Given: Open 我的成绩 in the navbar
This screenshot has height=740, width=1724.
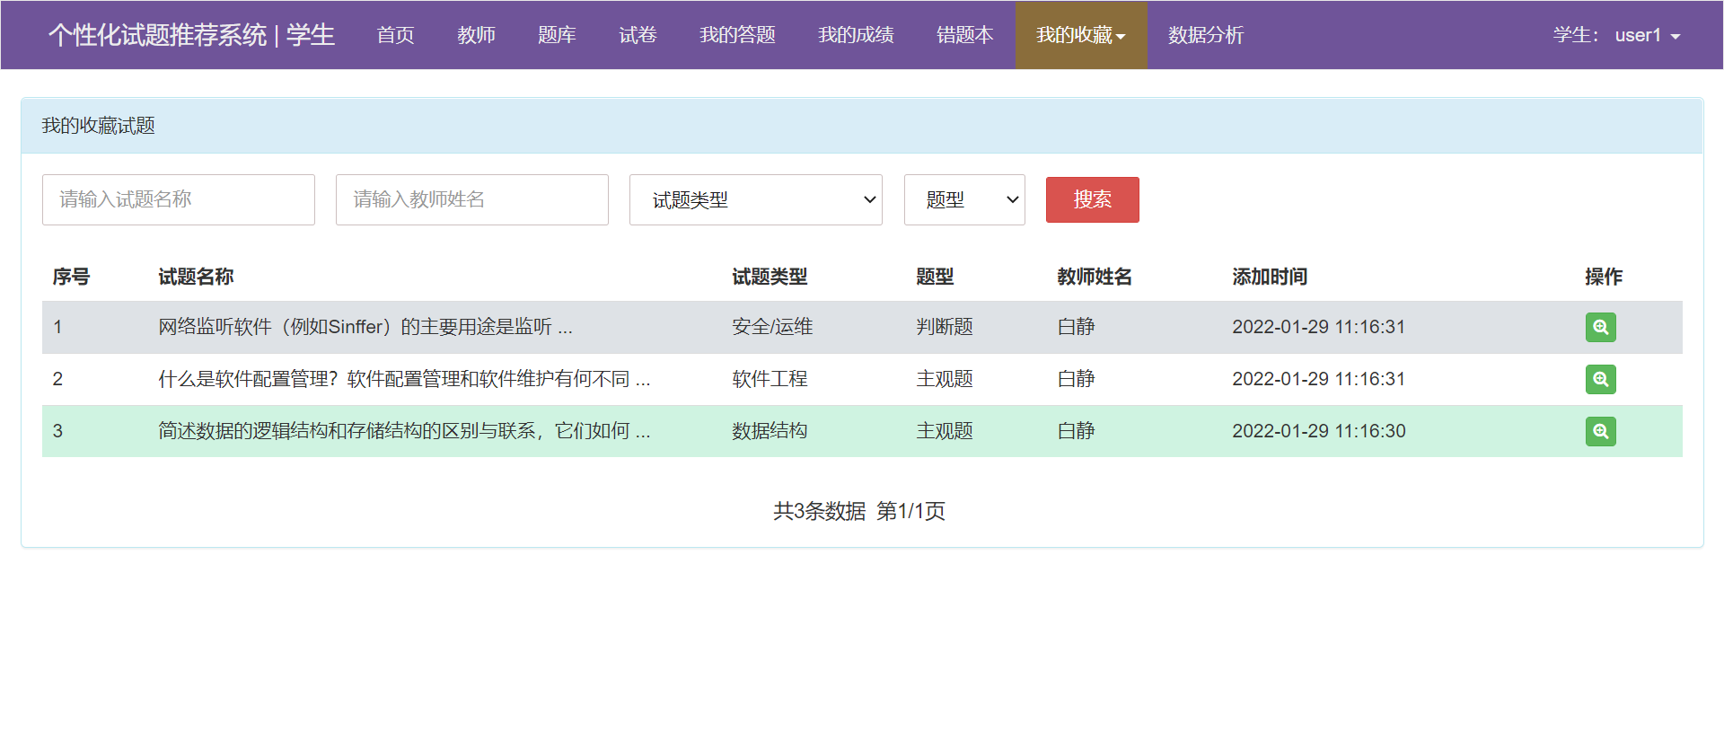Looking at the screenshot, I should click(x=857, y=35).
